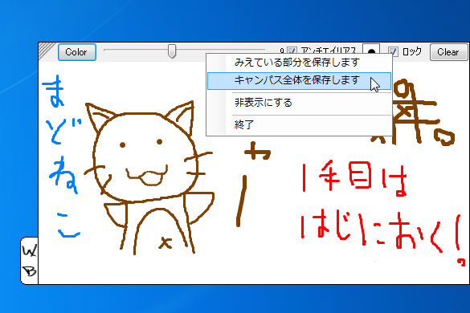Adjust the brush size slider handle
Image resolution: width=470 pixels, height=313 pixels.
click(x=172, y=51)
